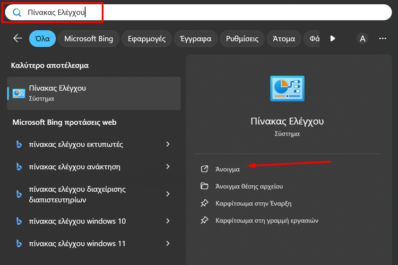Open the three-dots more options menu
Screen dimensions: 398x265
[383, 39]
